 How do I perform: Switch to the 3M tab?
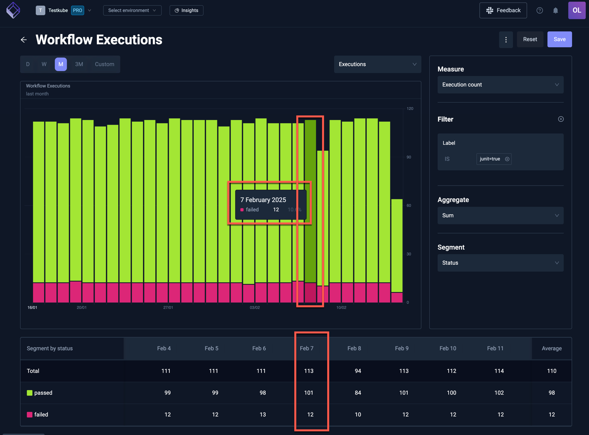click(79, 64)
